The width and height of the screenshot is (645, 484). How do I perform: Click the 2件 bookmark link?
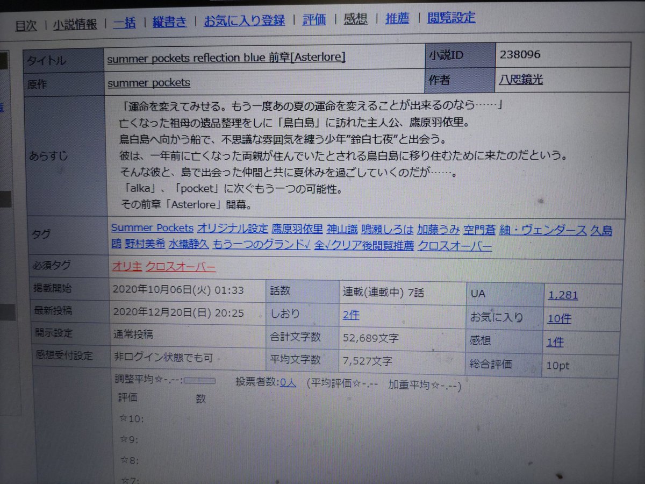350,315
